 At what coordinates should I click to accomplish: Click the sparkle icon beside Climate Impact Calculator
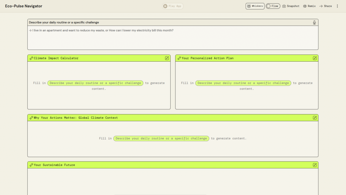(31, 58)
